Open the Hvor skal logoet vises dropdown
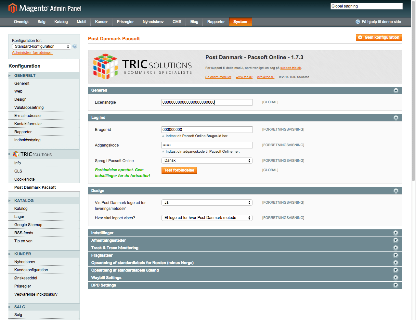The width and height of the screenshot is (416, 320). [x=207, y=218]
